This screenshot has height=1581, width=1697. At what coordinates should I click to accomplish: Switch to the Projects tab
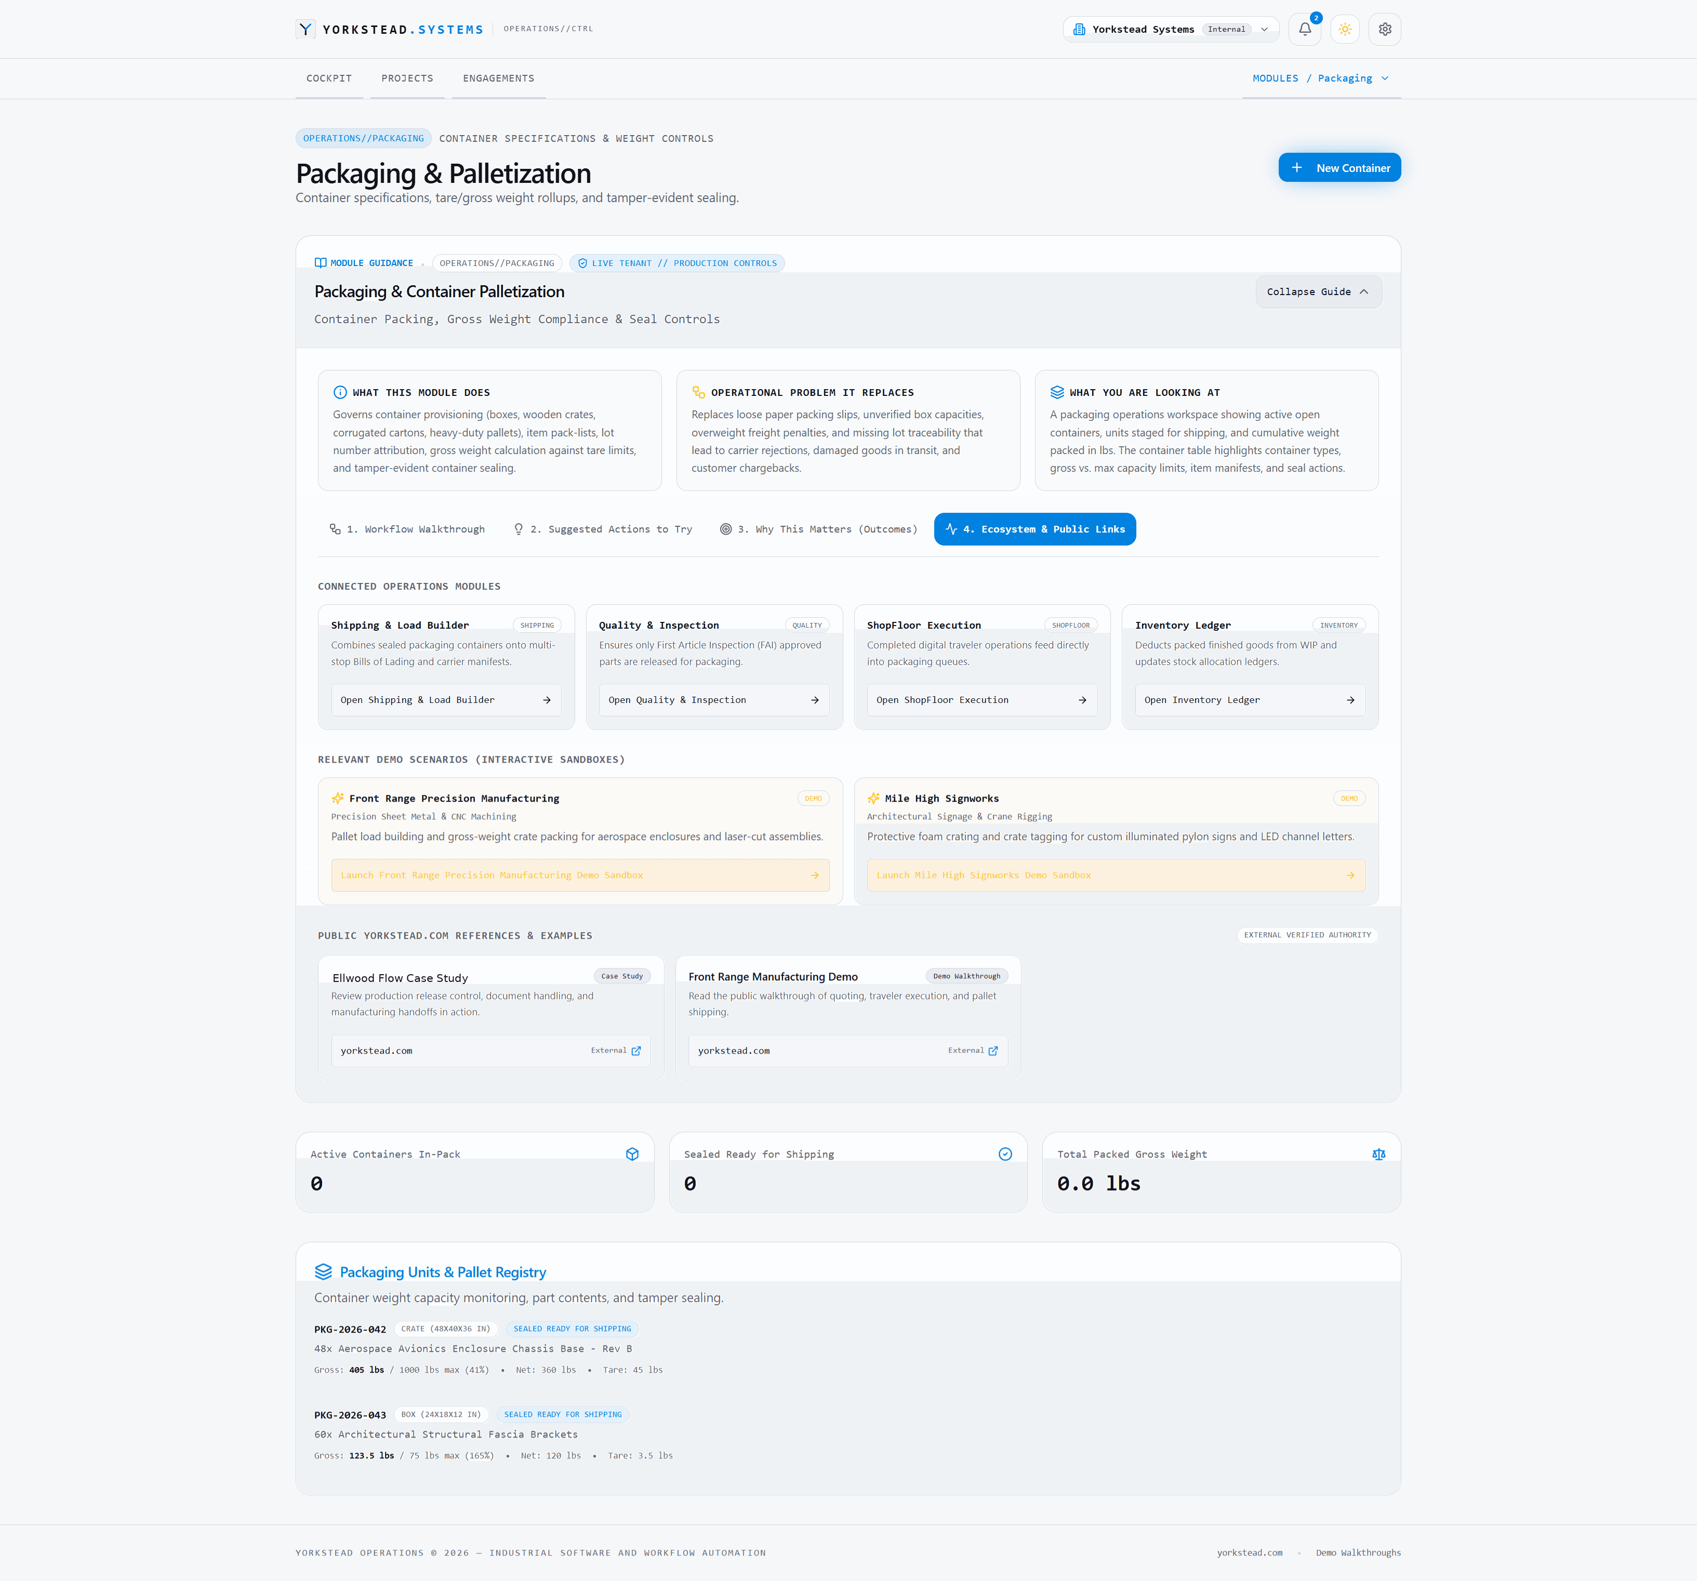407,78
